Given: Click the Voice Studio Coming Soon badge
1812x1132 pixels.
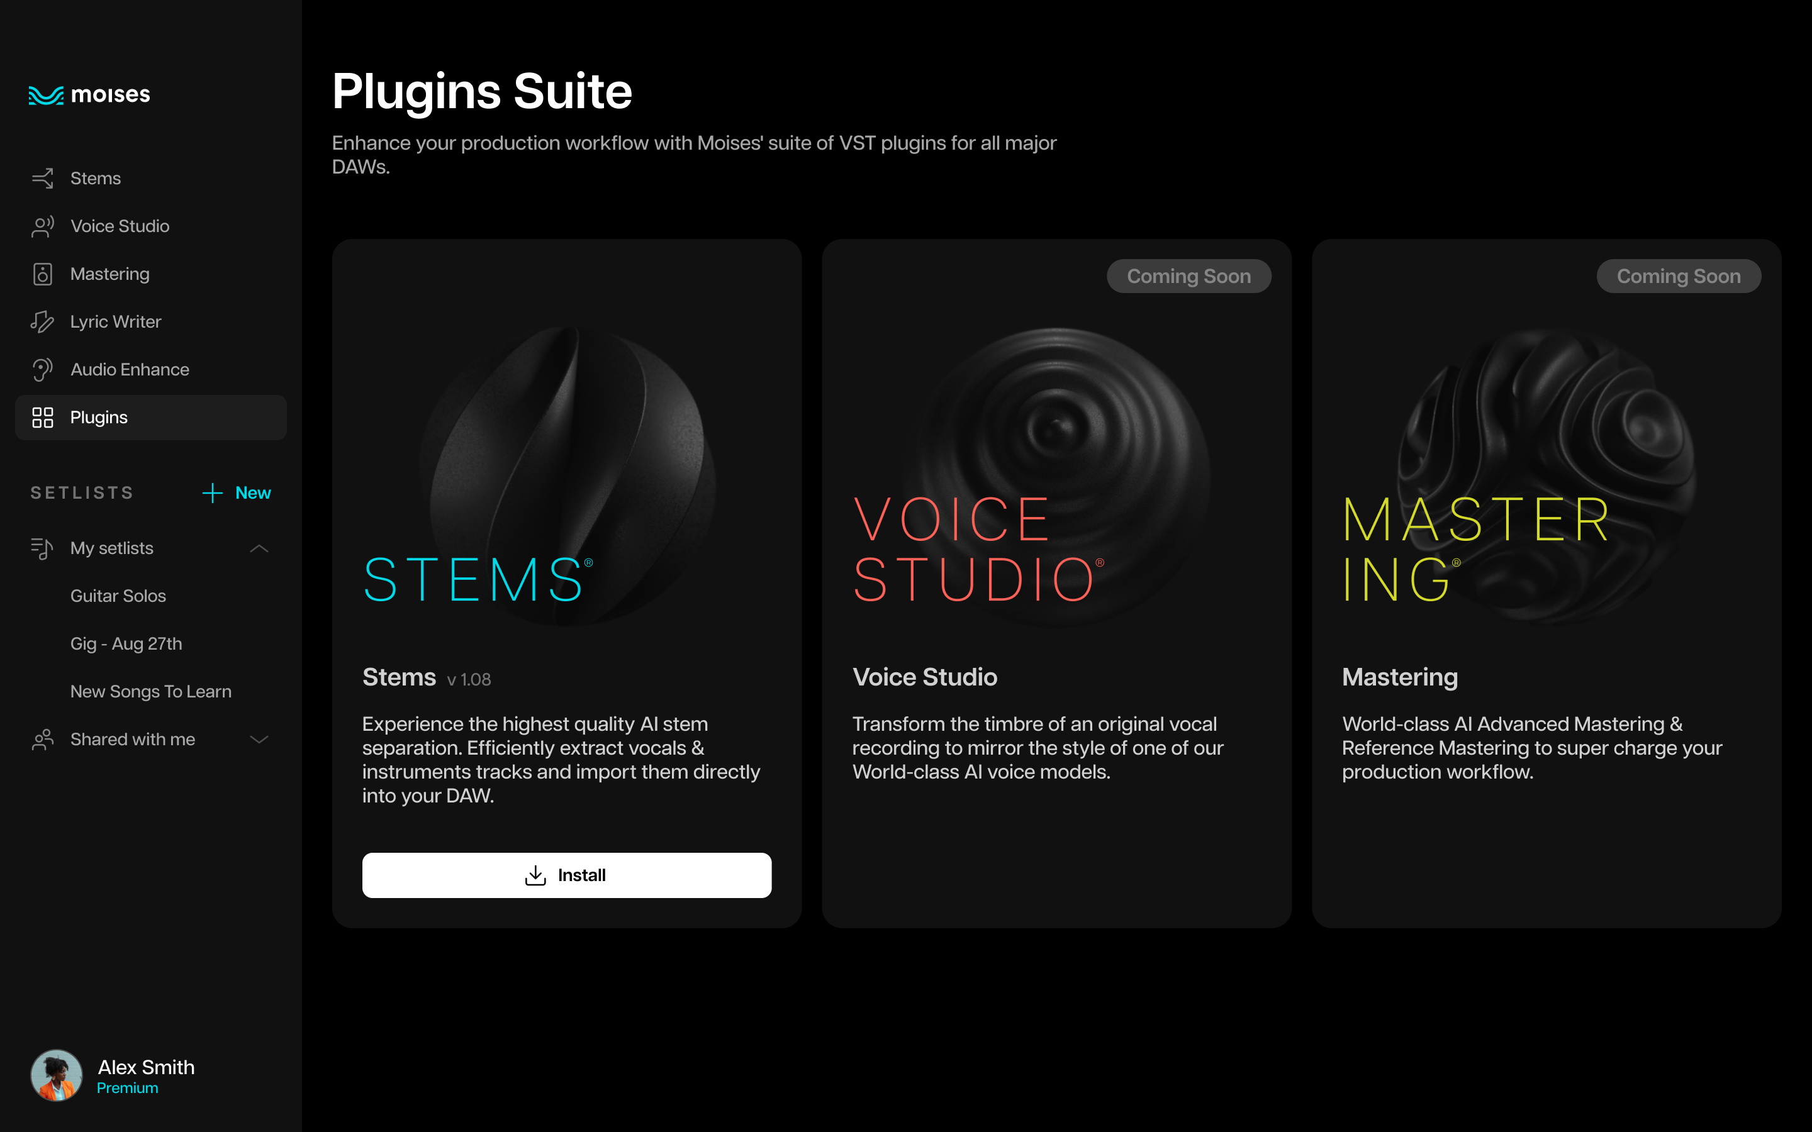Looking at the screenshot, I should coord(1189,276).
